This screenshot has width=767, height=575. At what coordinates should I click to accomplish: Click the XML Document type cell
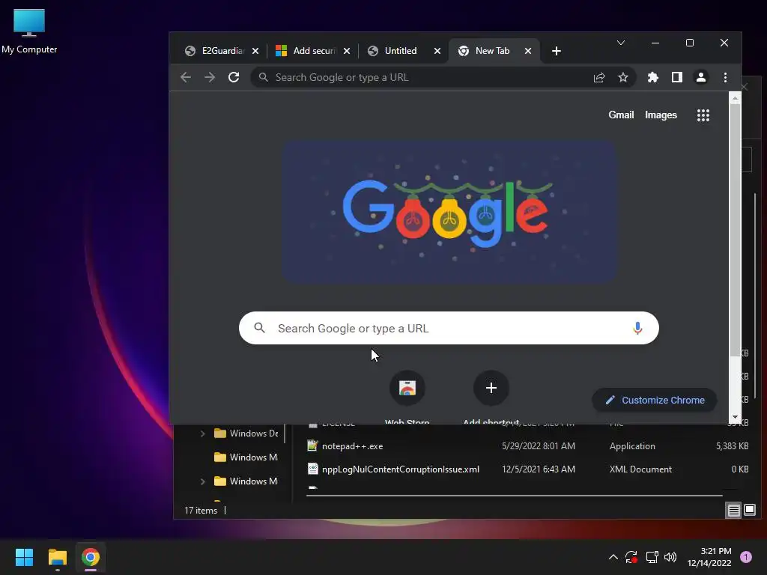pos(640,469)
